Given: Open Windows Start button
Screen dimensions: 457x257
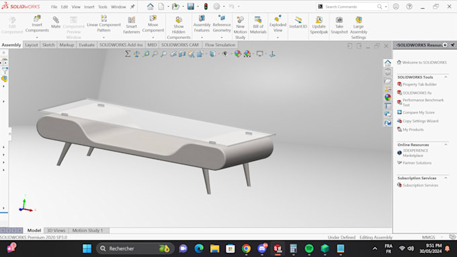Looking at the screenshot, I should [x=87, y=248].
